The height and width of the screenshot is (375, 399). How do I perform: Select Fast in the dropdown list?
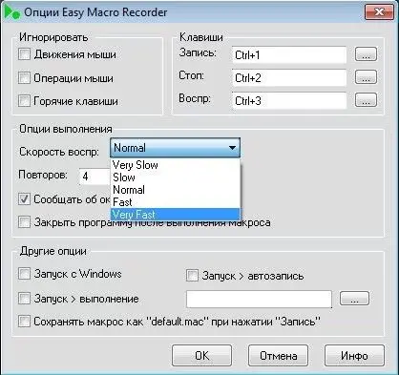(x=175, y=202)
